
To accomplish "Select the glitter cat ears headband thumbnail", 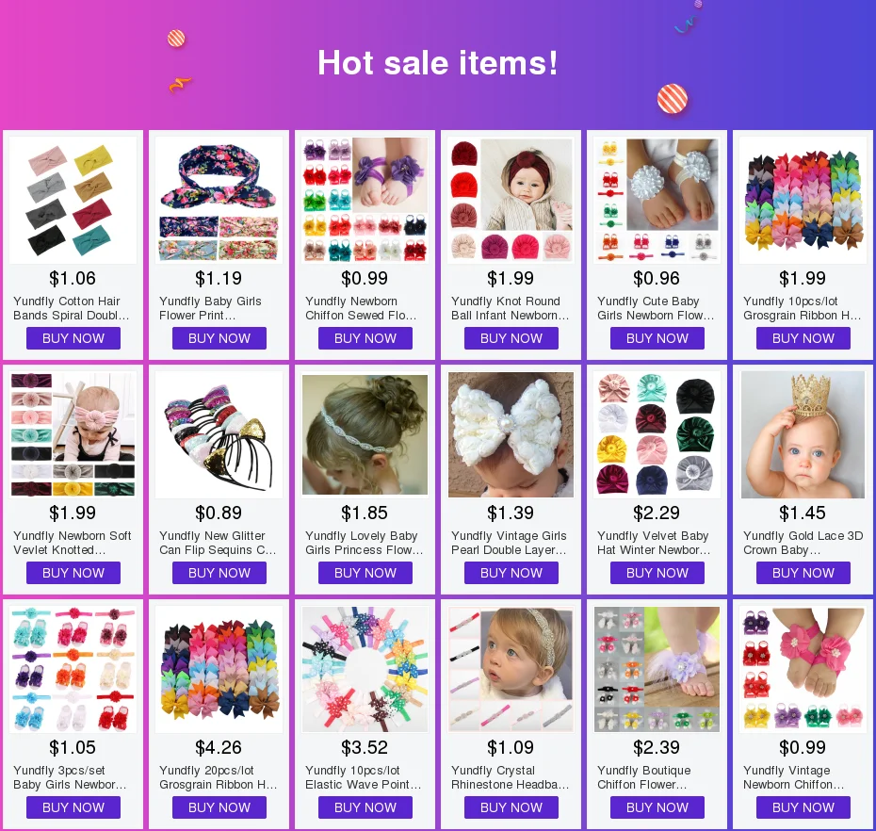I will [x=219, y=434].
